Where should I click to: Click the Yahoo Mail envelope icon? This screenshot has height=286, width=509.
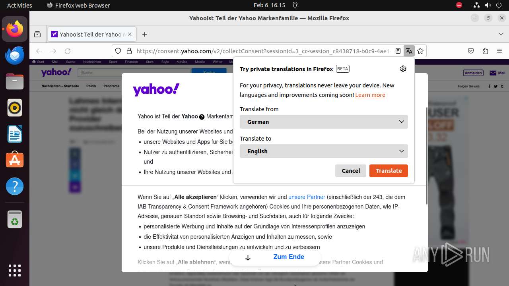pos(493,73)
